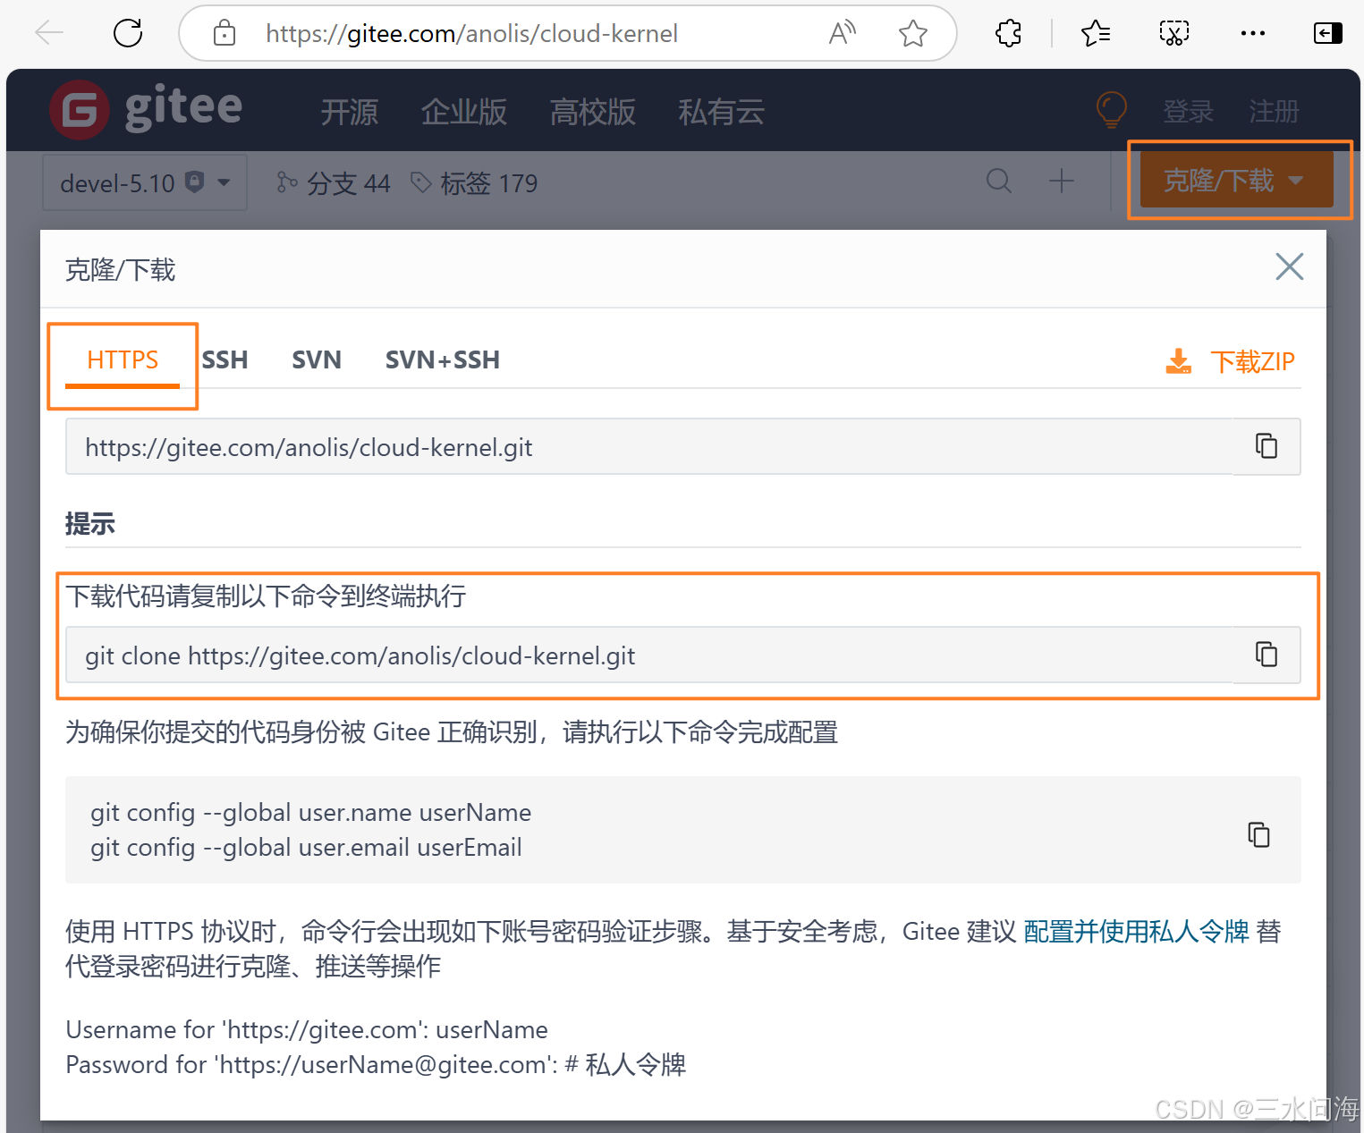View 分支 44 branches list
This screenshot has width=1364, height=1133.
pos(334,183)
